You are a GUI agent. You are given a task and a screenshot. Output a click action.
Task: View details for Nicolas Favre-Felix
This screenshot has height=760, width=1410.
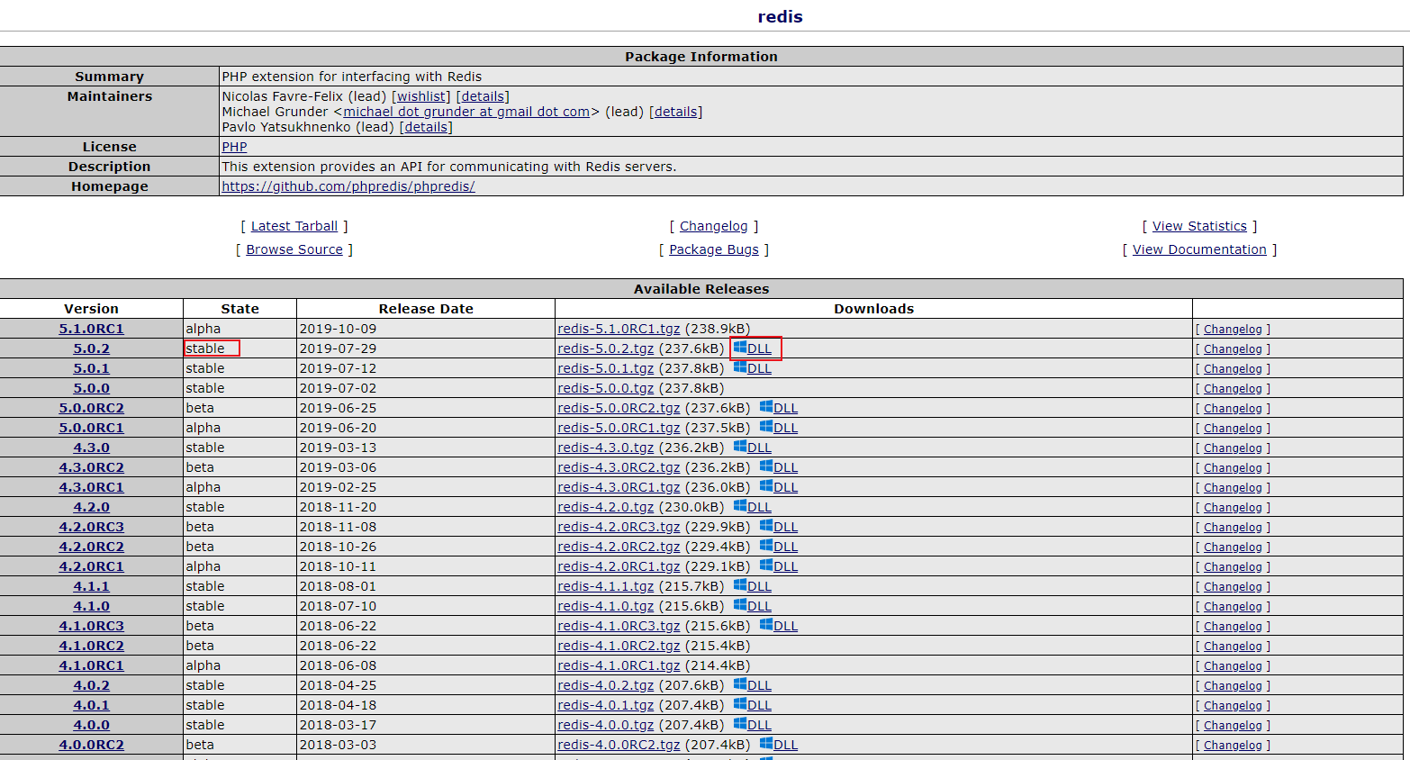(x=483, y=96)
